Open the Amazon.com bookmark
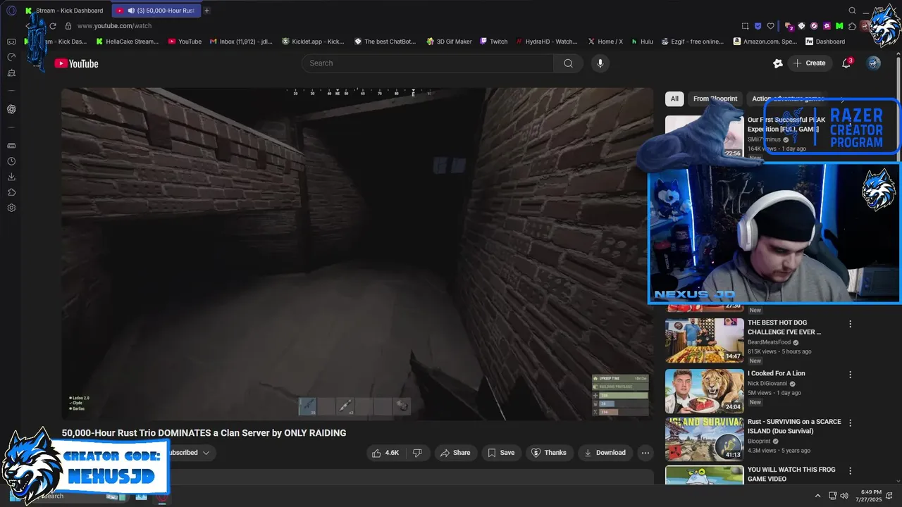Viewport: 902px width, 507px height. [765, 42]
